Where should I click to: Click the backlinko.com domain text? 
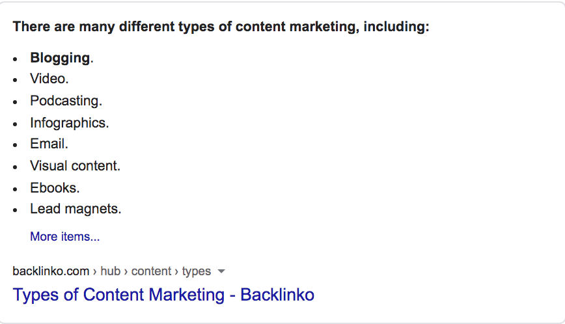51,271
